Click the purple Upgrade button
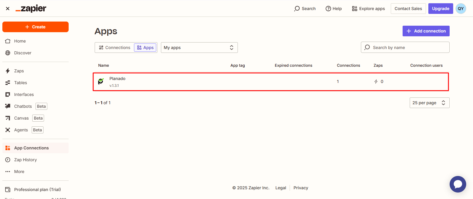473x199 pixels. pyautogui.click(x=440, y=9)
